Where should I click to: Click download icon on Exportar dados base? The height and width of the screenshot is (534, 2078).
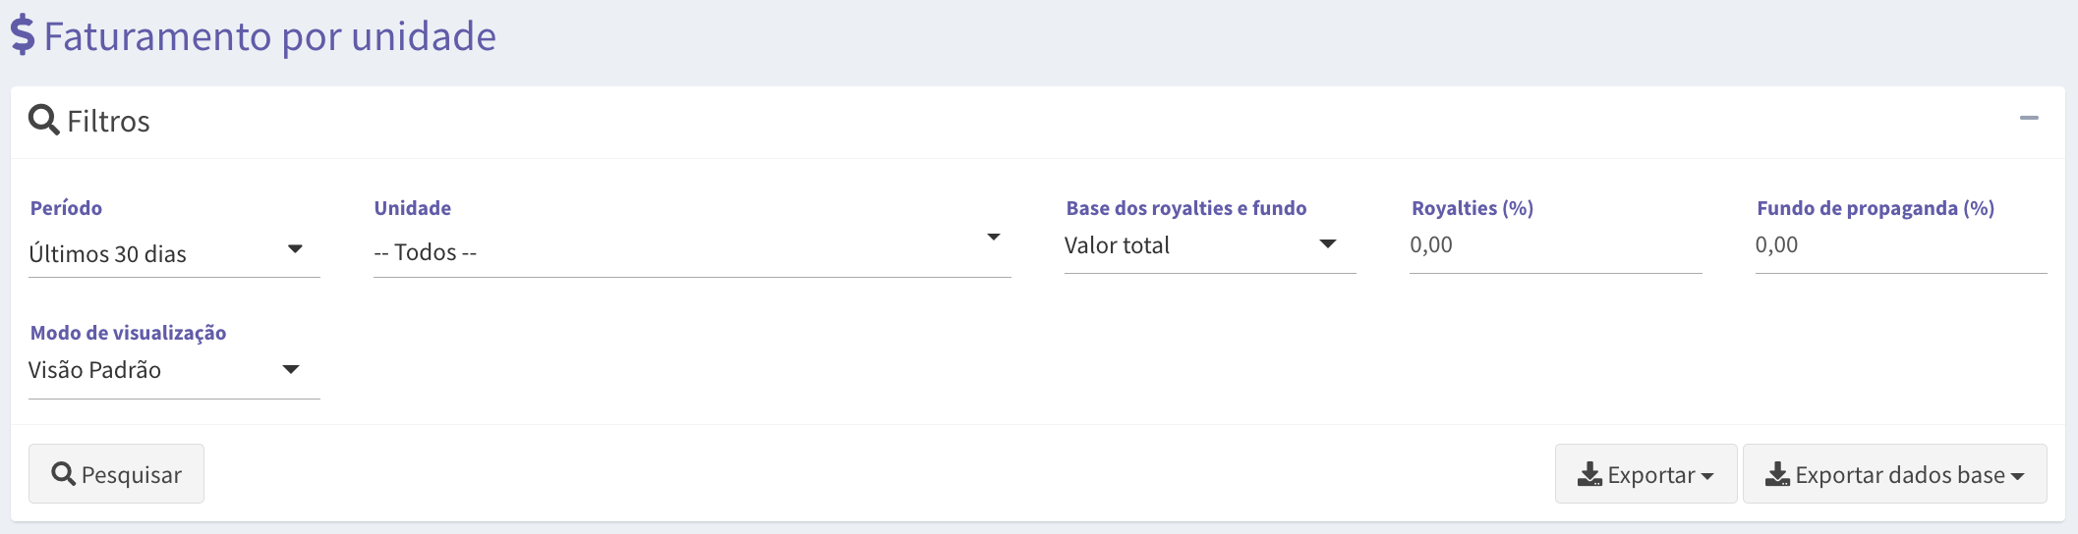(1777, 475)
